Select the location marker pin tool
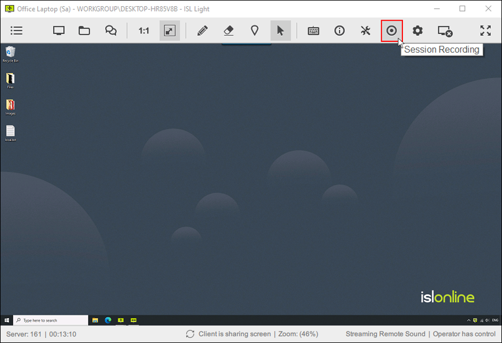The height and width of the screenshot is (343, 502). [x=254, y=31]
